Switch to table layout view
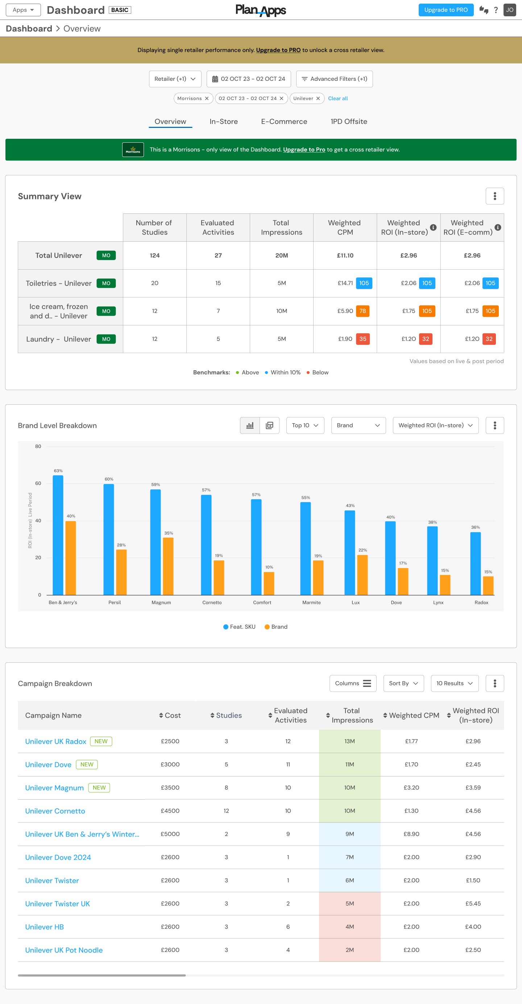 click(269, 425)
